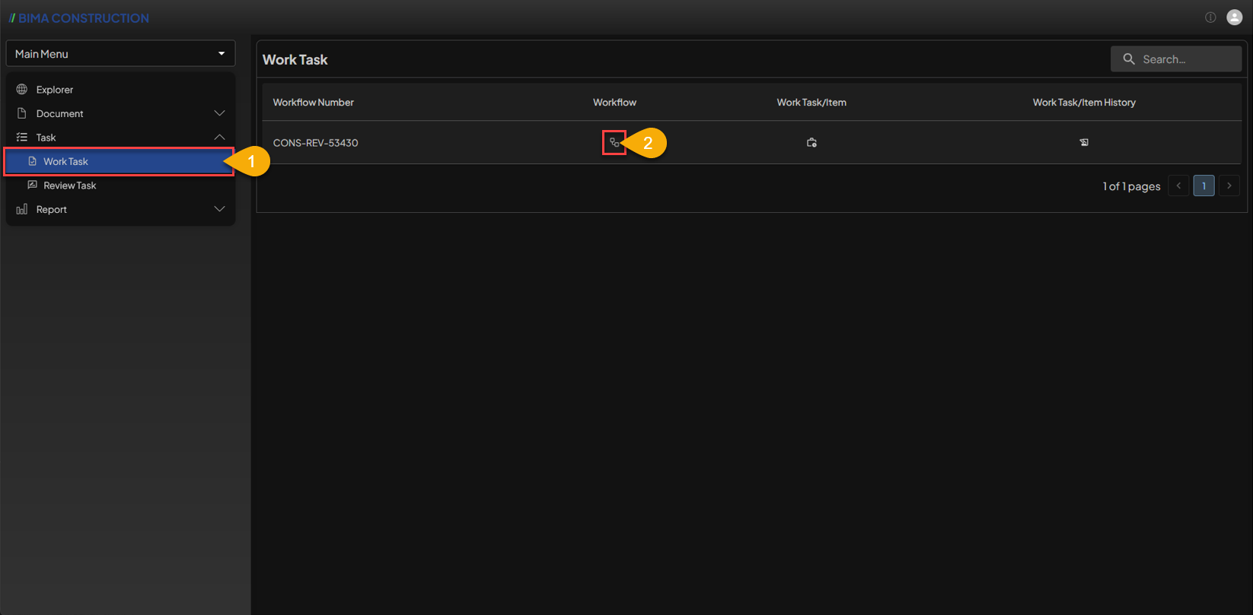Click the previous page arrow

(x=1178, y=185)
